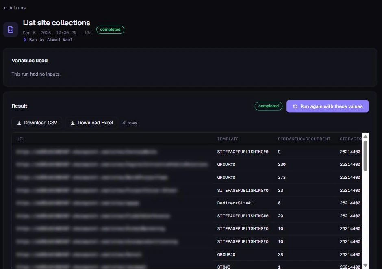Run again with these values

click(328, 106)
